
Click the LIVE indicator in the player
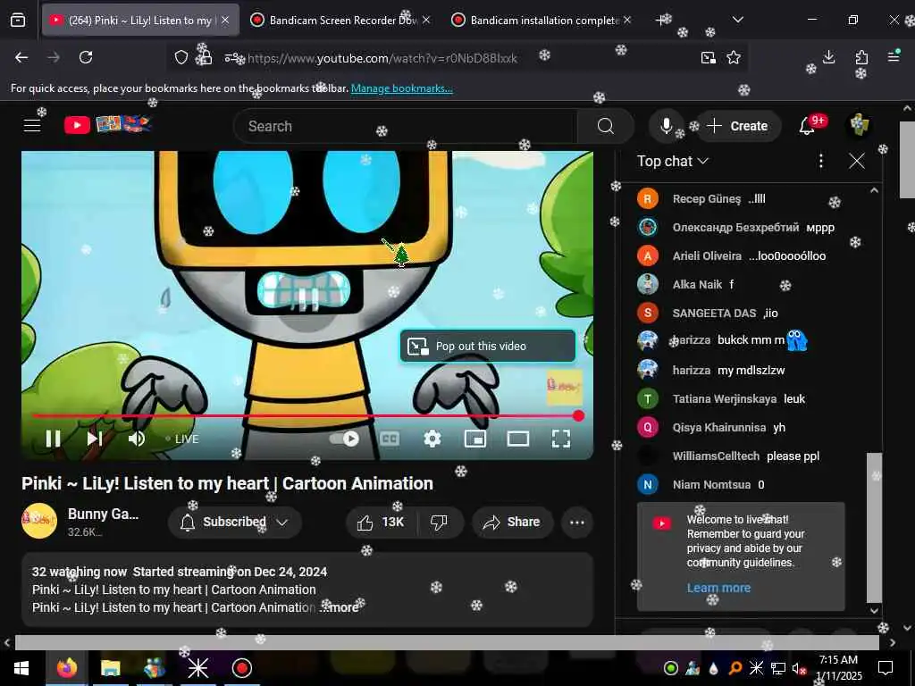click(182, 439)
